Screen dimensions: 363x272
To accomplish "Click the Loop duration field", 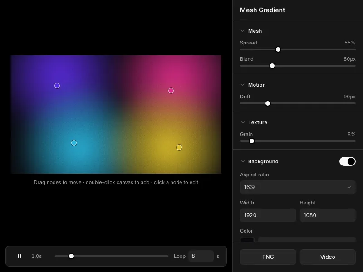I will point(201,256).
